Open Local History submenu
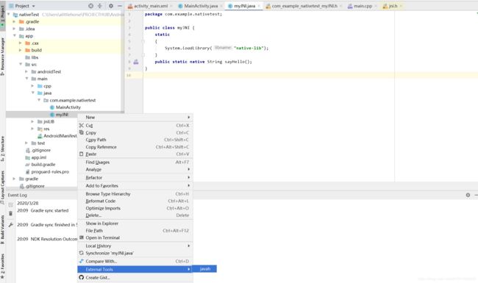 point(135,246)
